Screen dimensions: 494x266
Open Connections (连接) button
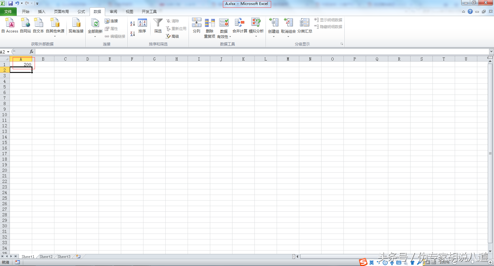pyautogui.click(x=111, y=21)
